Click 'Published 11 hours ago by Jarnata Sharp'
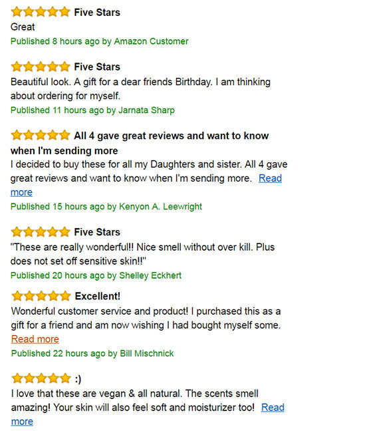Image resolution: width=369 pixels, height=431 pixels. [x=92, y=110]
